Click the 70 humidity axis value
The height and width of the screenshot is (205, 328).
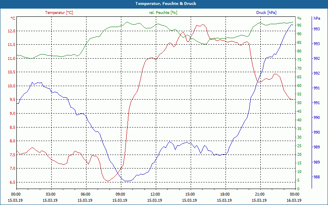coord(299,68)
